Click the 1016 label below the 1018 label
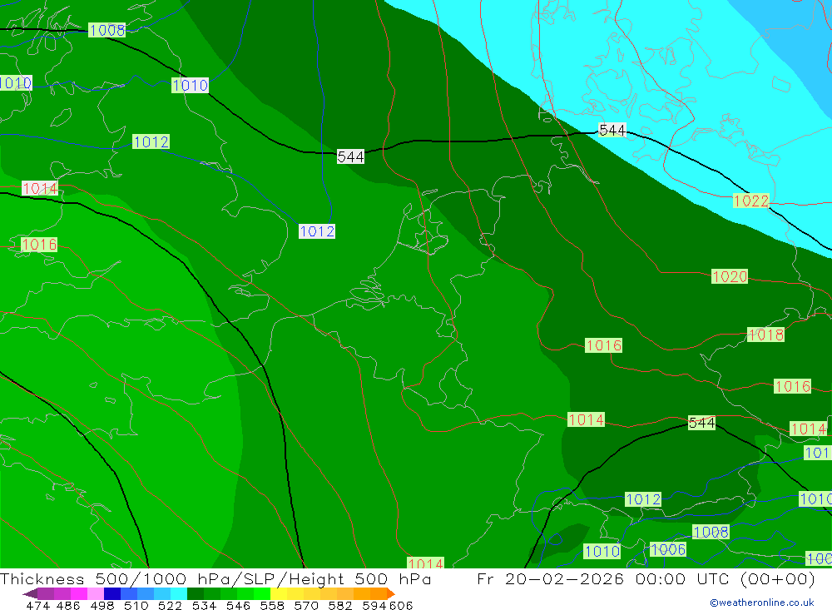 coord(792,386)
